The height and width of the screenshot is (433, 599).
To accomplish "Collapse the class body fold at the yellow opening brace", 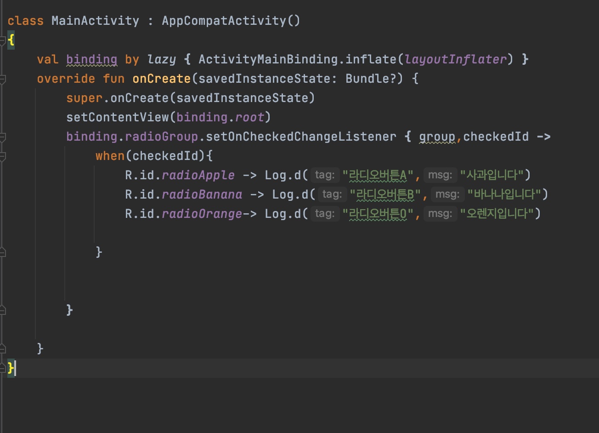I will click(2, 40).
